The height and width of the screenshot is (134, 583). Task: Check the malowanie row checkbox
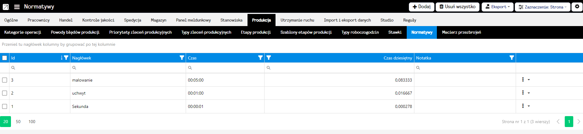pyautogui.click(x=5, y=80)
